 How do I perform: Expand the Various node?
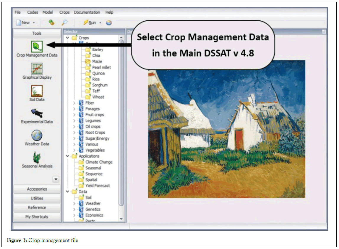point(74,144)
